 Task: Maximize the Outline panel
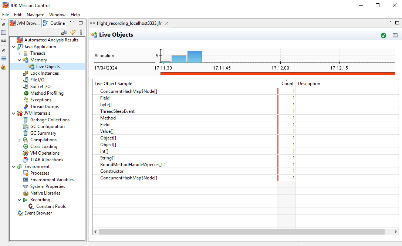coord(81,22)
